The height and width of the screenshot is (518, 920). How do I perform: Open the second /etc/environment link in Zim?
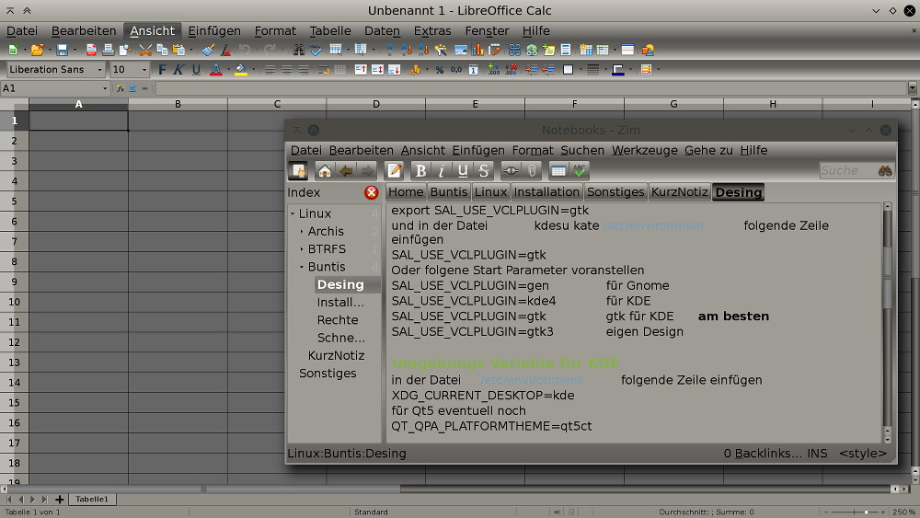pyautogui.click(x=531, y=380)
